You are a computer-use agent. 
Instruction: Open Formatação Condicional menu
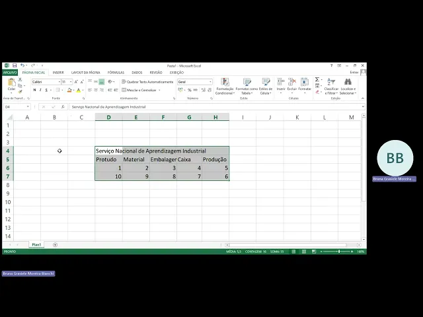coord(225,87)
